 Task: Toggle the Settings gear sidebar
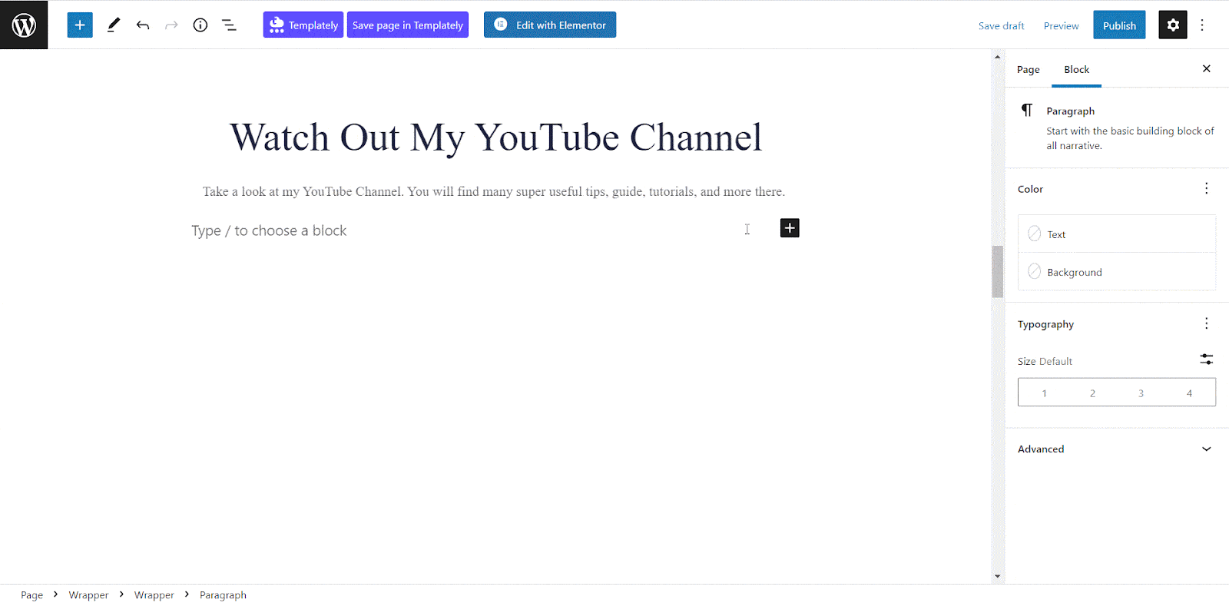pos(1172,25)
